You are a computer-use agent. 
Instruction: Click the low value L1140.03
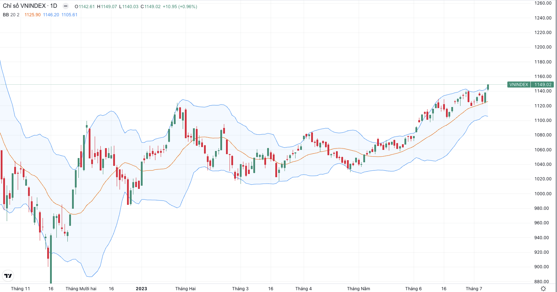[129, 7]
